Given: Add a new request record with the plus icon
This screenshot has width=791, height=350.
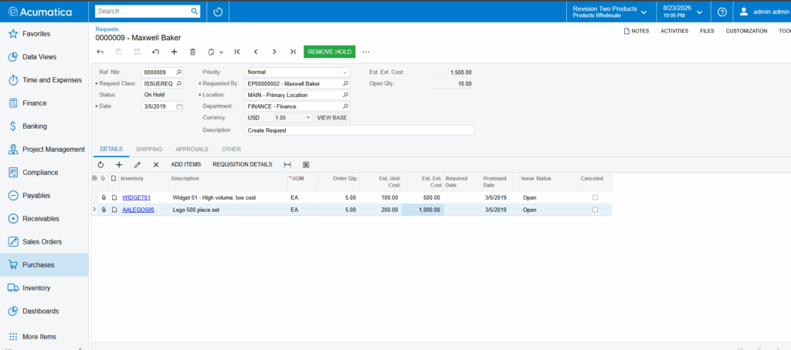Looking at the screenshot, I should pyautogui.click(x=174, y=52).
